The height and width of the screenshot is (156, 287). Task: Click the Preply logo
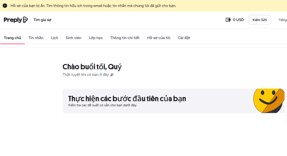pos(16,20)
